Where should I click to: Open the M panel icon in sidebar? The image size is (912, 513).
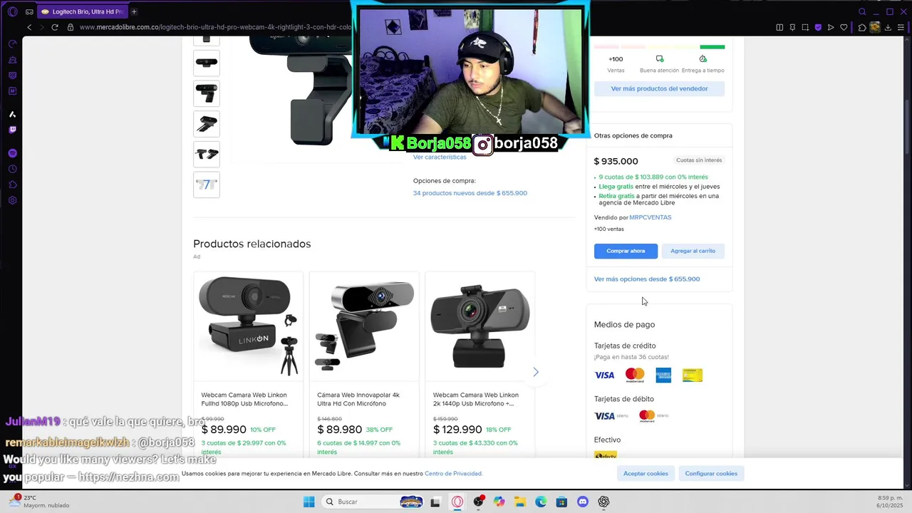point(13,91)
